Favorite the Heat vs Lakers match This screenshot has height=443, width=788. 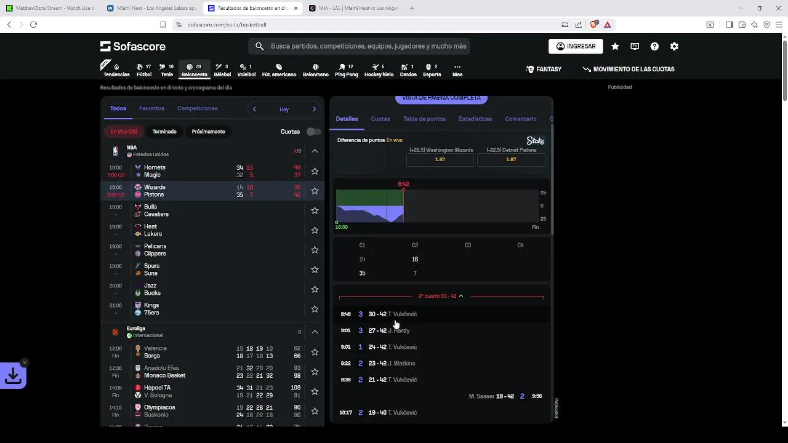click(315, 230)
